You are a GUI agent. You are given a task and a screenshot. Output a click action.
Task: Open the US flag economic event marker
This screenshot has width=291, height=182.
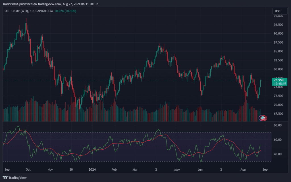(x=263, y=118)
